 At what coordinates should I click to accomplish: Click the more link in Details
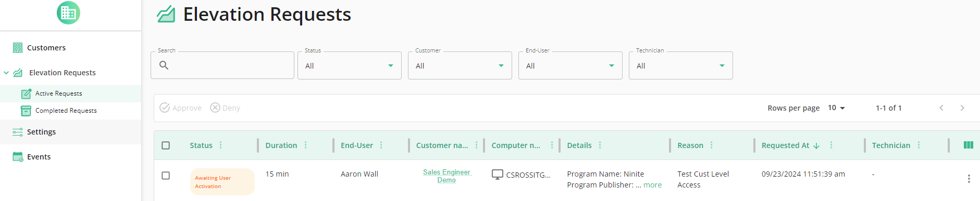(x=653, y=185)
